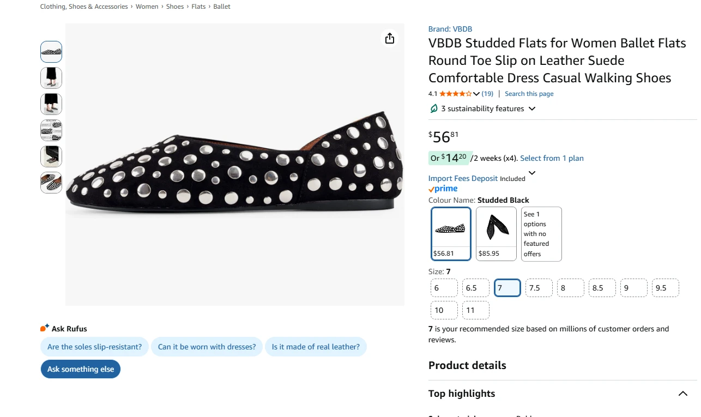701x417 pixels.
Task: Click the star rating graphic
Action: 455,94
